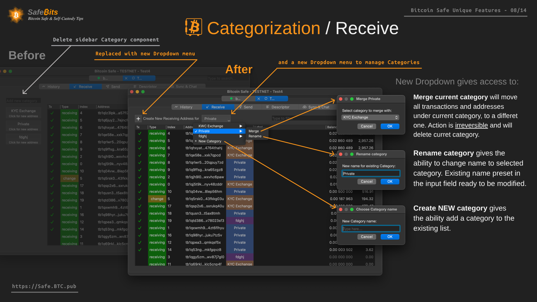
Task: Close the Choose Category name dialog
Action: pos(341,209)
